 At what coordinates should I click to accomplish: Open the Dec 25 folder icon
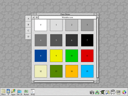(x=19, y=92)
